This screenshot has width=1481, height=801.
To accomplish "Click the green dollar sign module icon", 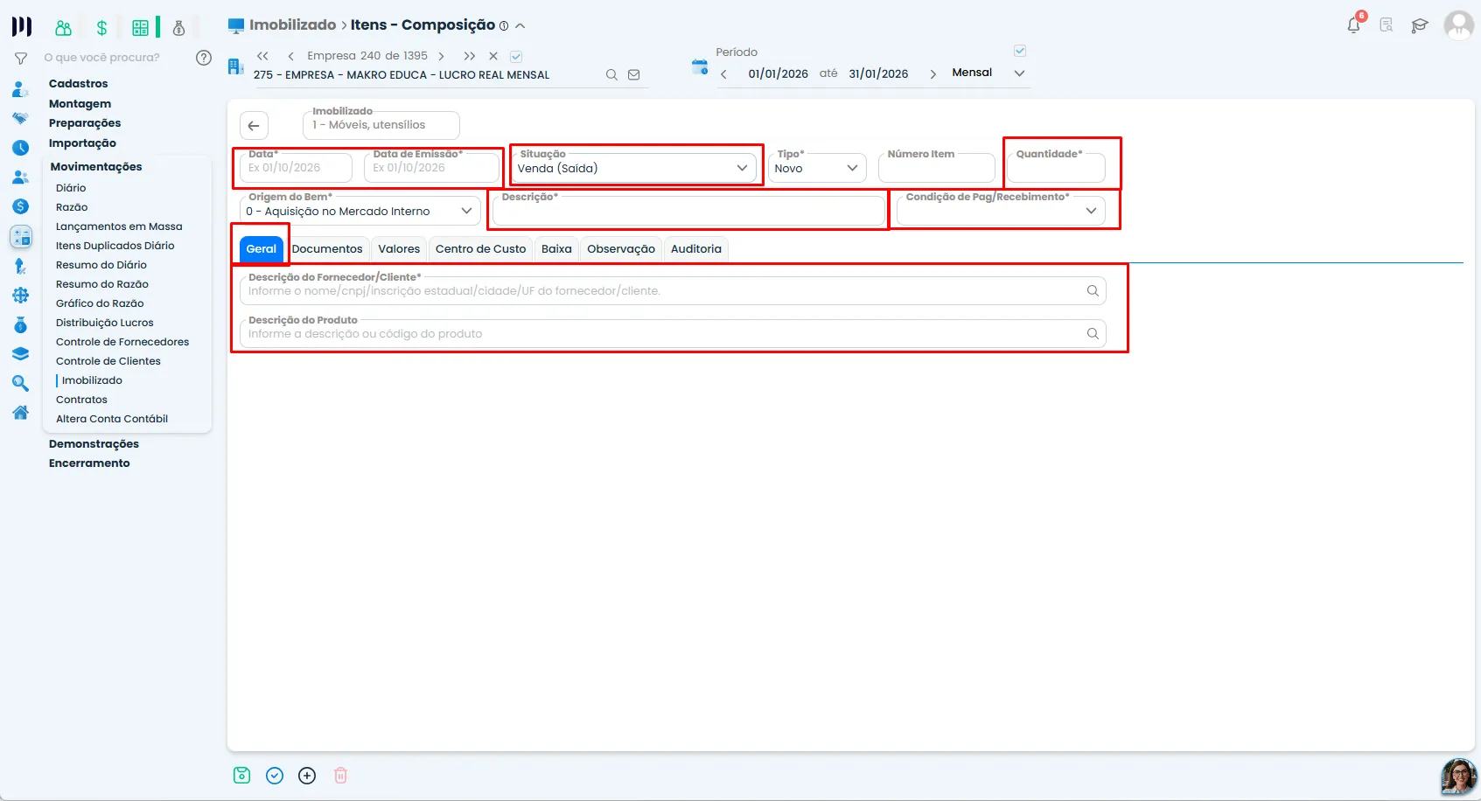I will [101, 28].
